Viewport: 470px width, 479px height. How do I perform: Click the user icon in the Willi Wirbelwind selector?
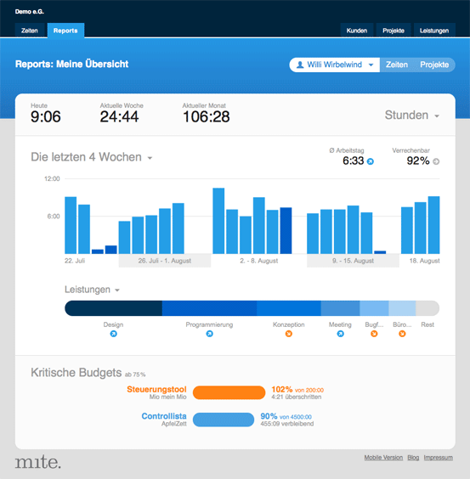(x=300, y=65)
